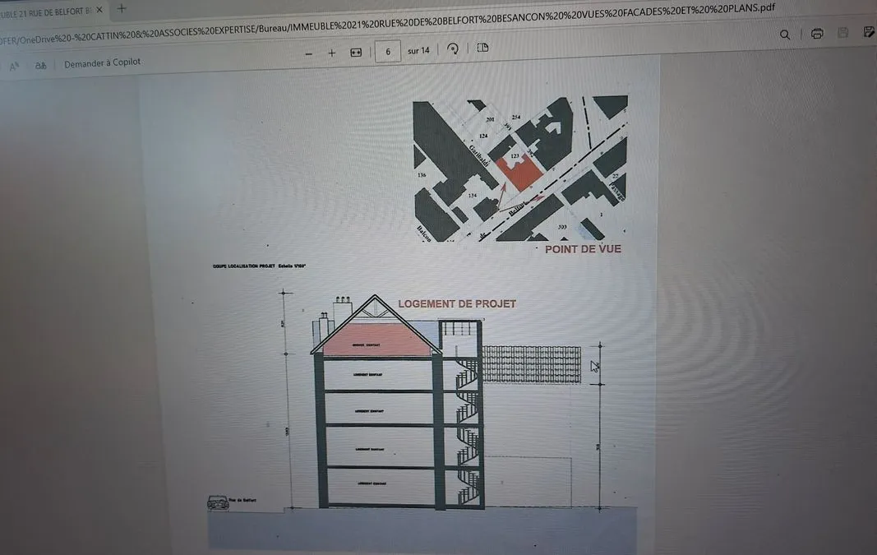This screenshot has width=877, height=555.
Task: Click the pink attic level in the section
Action: pos(378,340)
